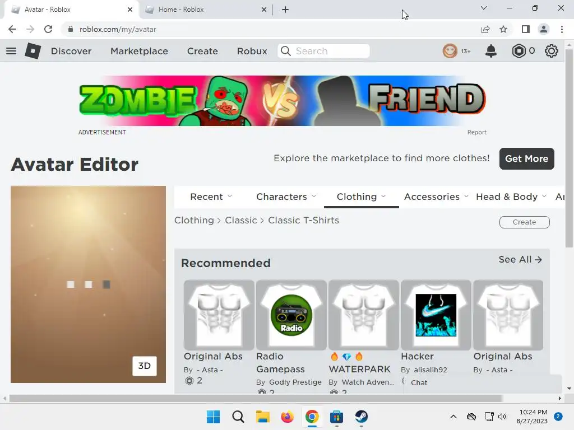This screenshot has width=574, height=430.
Task: Go to Marketplace page
Action: [139, 51]
